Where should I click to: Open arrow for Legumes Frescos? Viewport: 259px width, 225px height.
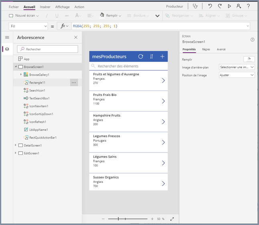[x=163, y=142]
